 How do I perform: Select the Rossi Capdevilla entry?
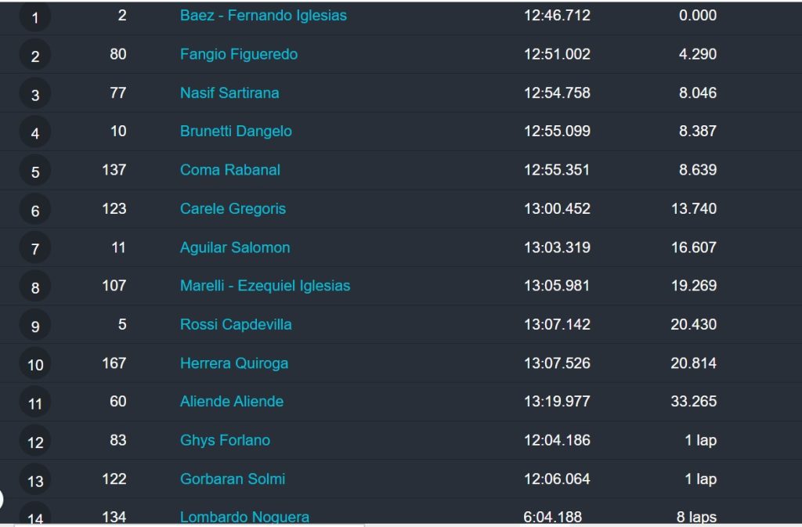236,325
